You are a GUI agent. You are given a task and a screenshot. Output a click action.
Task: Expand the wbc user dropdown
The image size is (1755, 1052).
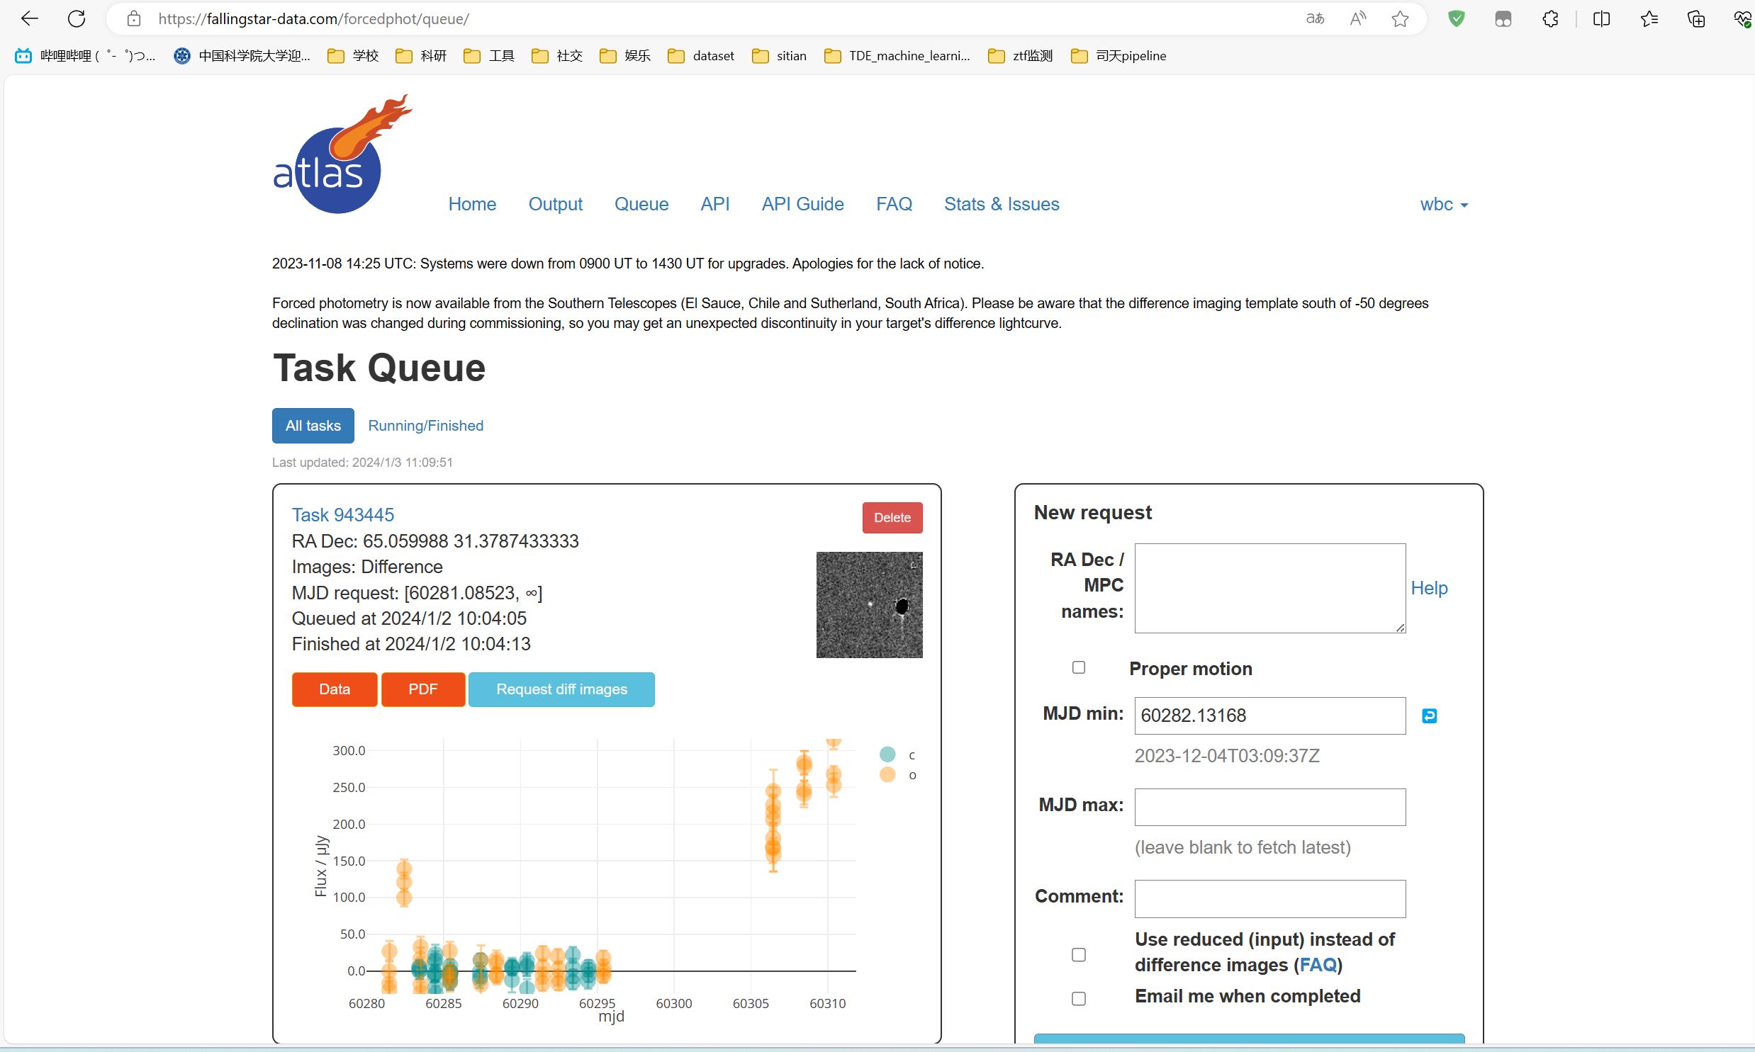(x=1444, y=204)
